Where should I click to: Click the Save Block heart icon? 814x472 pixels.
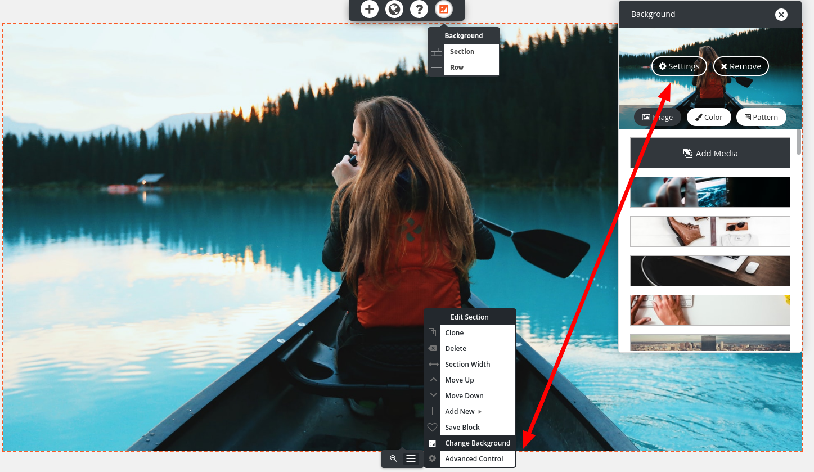coord(432,427)
